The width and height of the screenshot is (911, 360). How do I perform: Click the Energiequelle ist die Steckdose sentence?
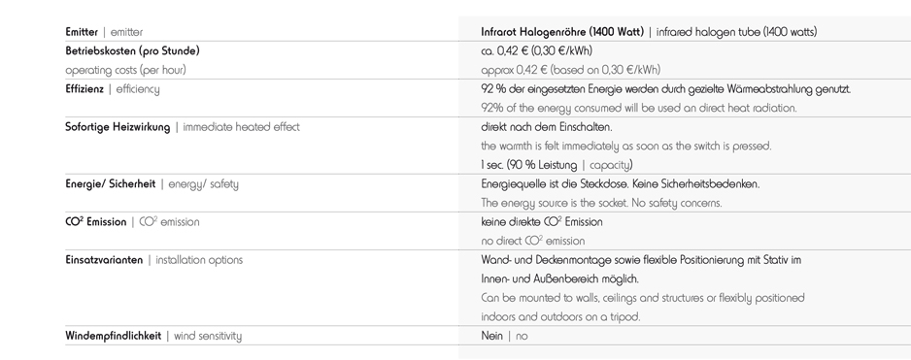coord(621,184)
